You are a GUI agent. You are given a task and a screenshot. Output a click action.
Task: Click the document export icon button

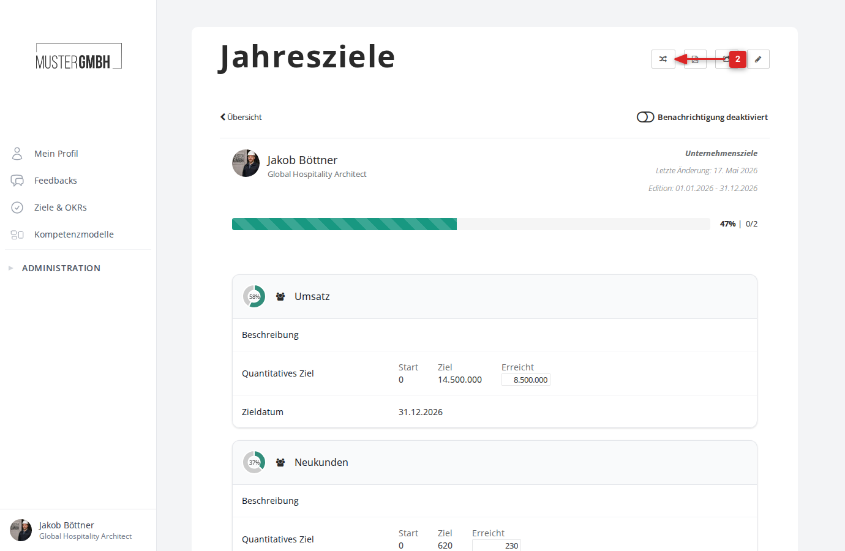click(x=695, y=59)
